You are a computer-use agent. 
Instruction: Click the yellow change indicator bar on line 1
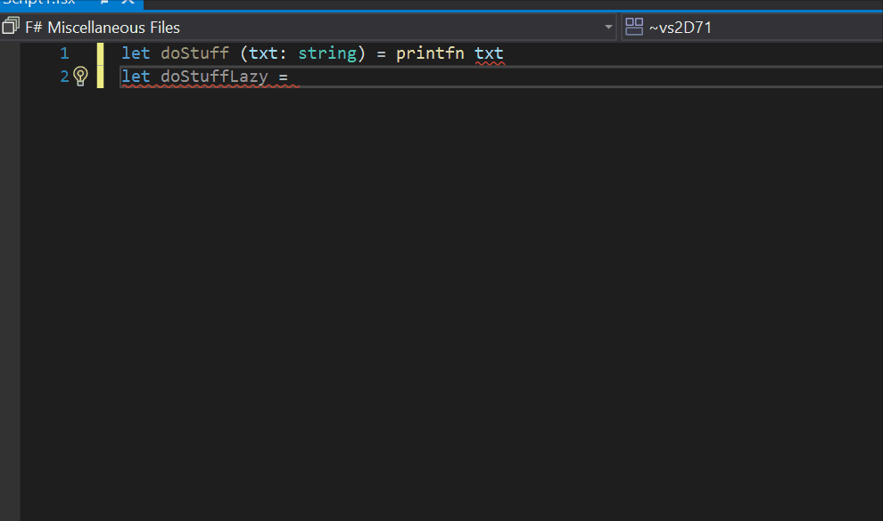pyautogui.click(x=100, y=53)
